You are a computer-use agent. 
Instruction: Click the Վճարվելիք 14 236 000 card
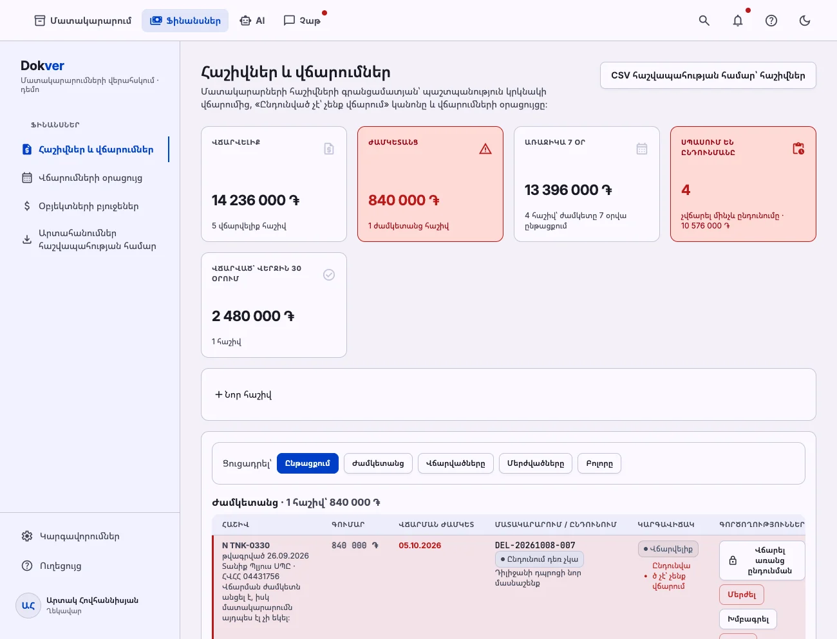coord(274,184)
